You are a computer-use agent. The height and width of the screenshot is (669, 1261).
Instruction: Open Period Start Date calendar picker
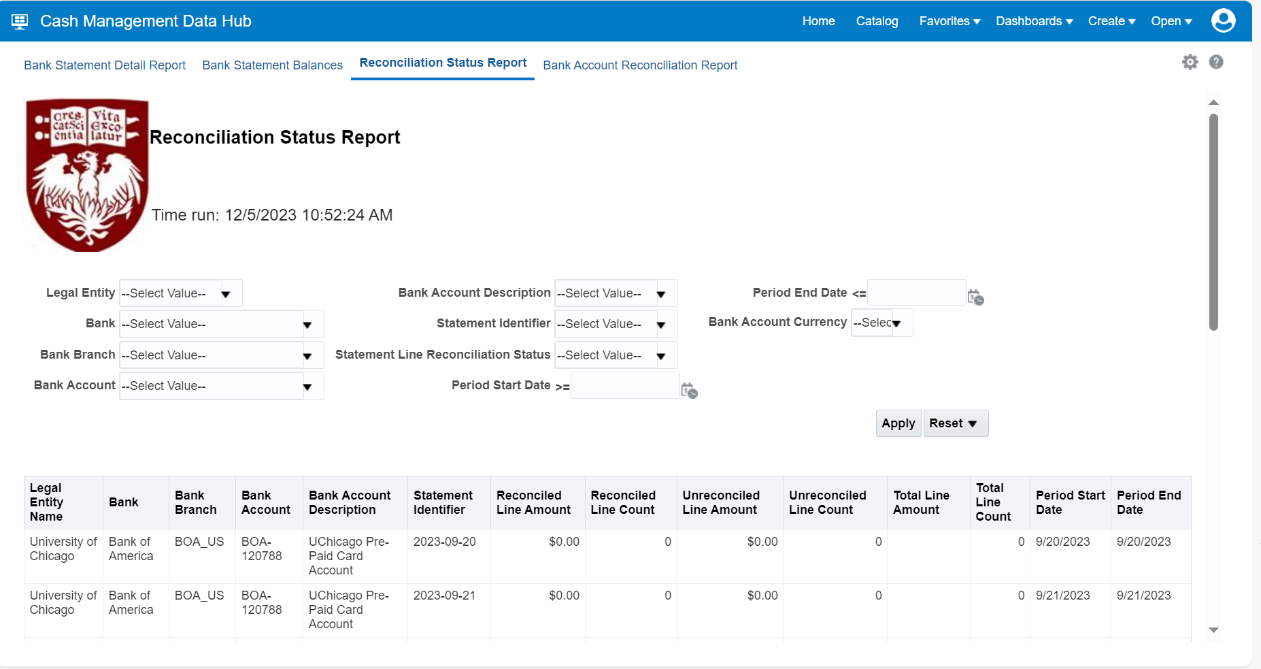pos(689,390)
